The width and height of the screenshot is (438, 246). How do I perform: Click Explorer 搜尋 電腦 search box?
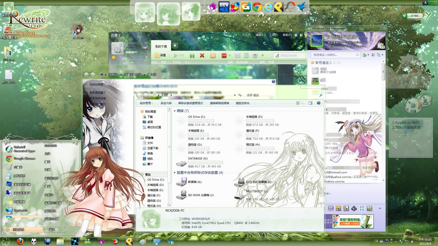[x=284, y=95]
